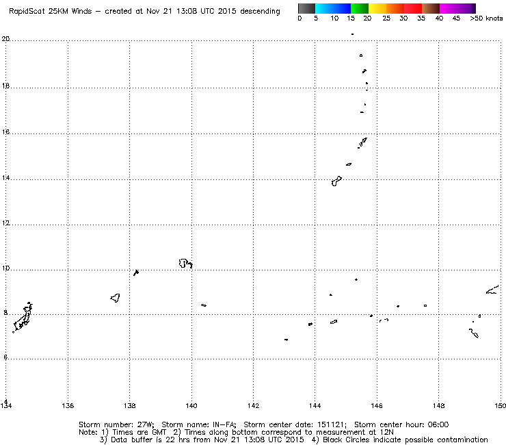506x445 pixels.
Task: Click the '5' tick label under the color scale
Action: coord(316,18)
